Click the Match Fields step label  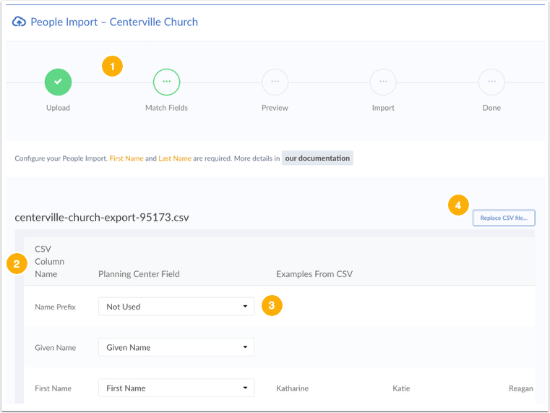[x=167, y=108]
